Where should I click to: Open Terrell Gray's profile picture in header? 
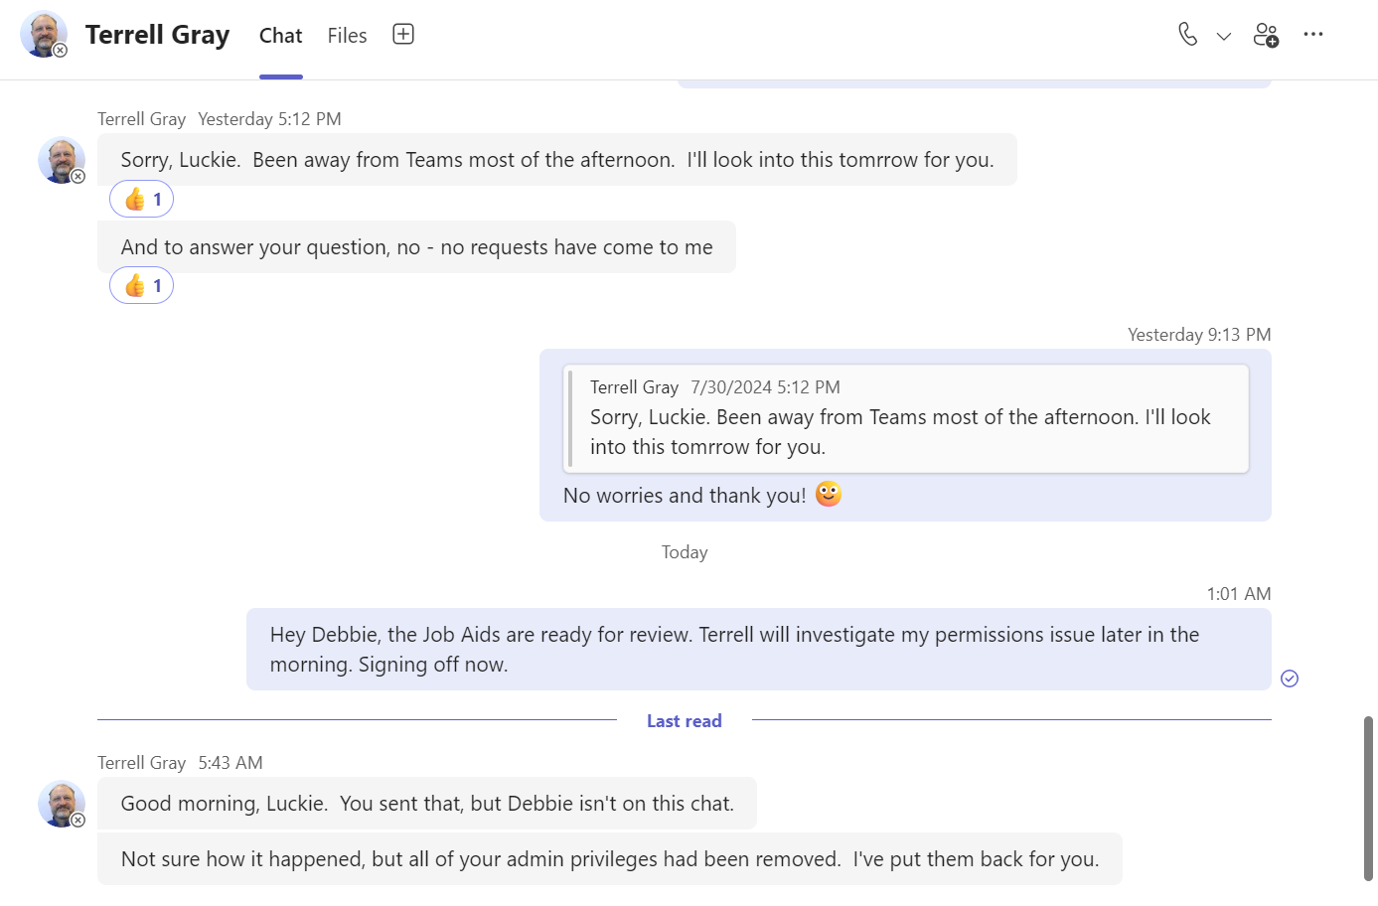click(x=44, y=35)
